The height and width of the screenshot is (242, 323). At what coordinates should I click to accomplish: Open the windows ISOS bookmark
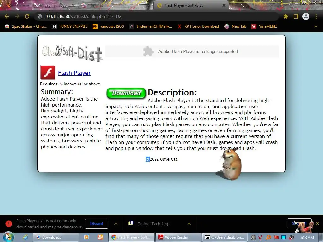click(109, 26)
